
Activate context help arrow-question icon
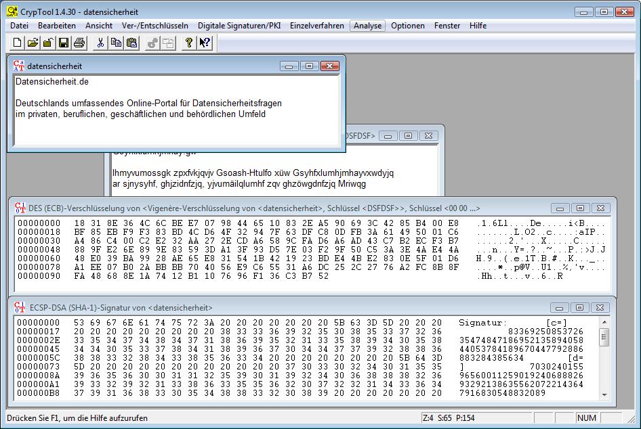click(x=205, y=43)
